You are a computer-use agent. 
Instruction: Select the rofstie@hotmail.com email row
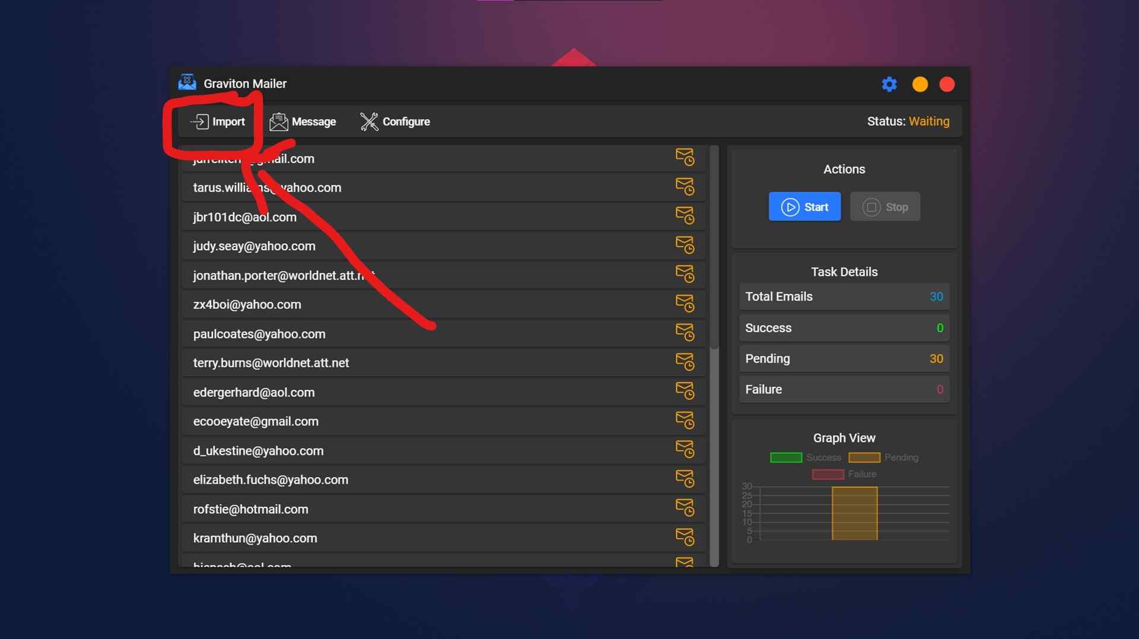[444, 509]
